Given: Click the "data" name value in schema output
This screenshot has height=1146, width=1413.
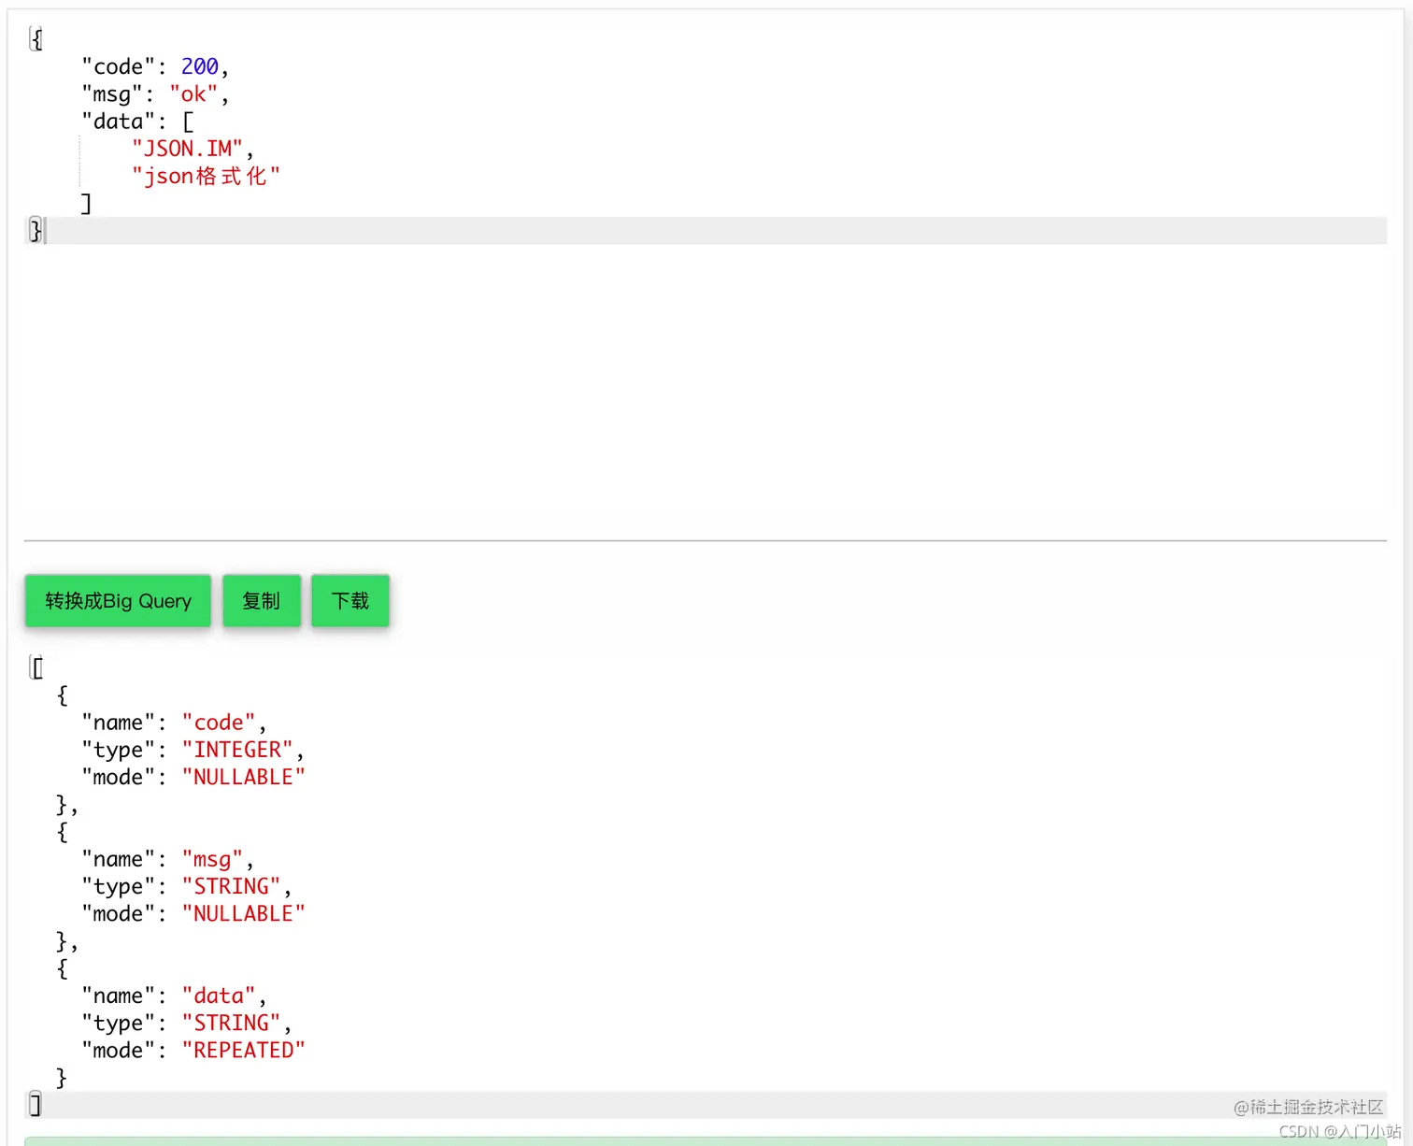Looking at the screenshot, I should [219, 996].
